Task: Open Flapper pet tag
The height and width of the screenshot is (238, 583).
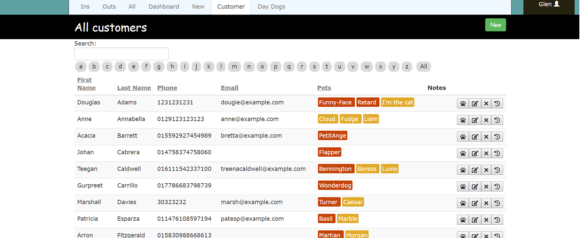Action: pos(330,152)
